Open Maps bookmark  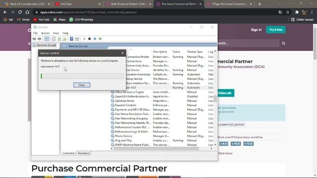59,20
